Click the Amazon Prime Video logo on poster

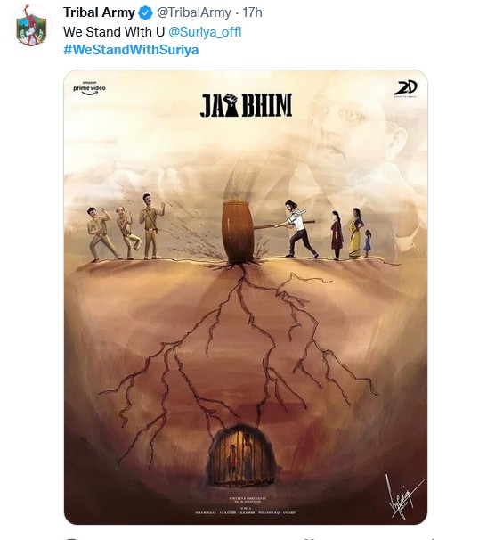pos(89,88)
